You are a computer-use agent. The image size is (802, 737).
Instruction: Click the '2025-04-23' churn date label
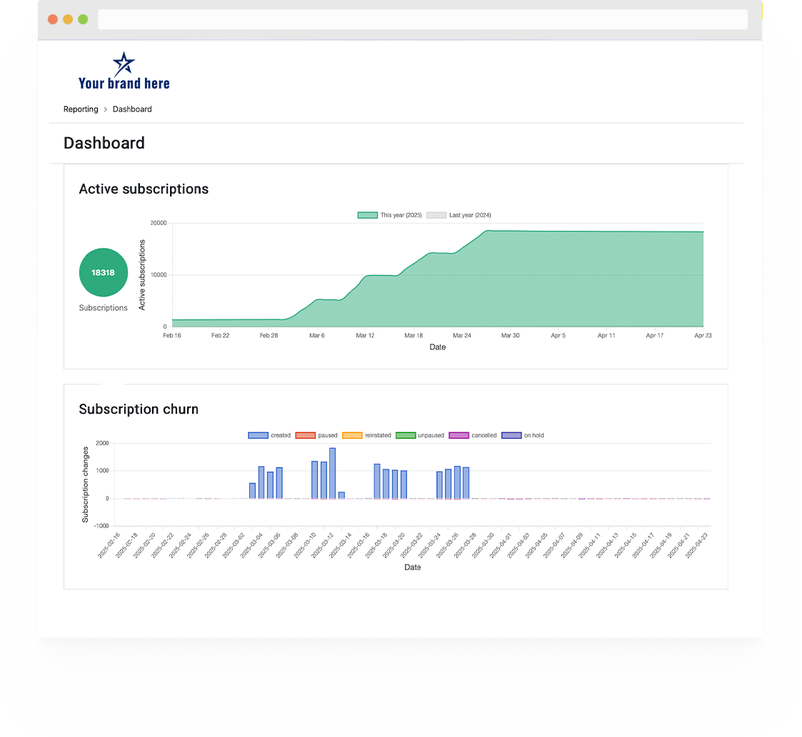[696, 545]
